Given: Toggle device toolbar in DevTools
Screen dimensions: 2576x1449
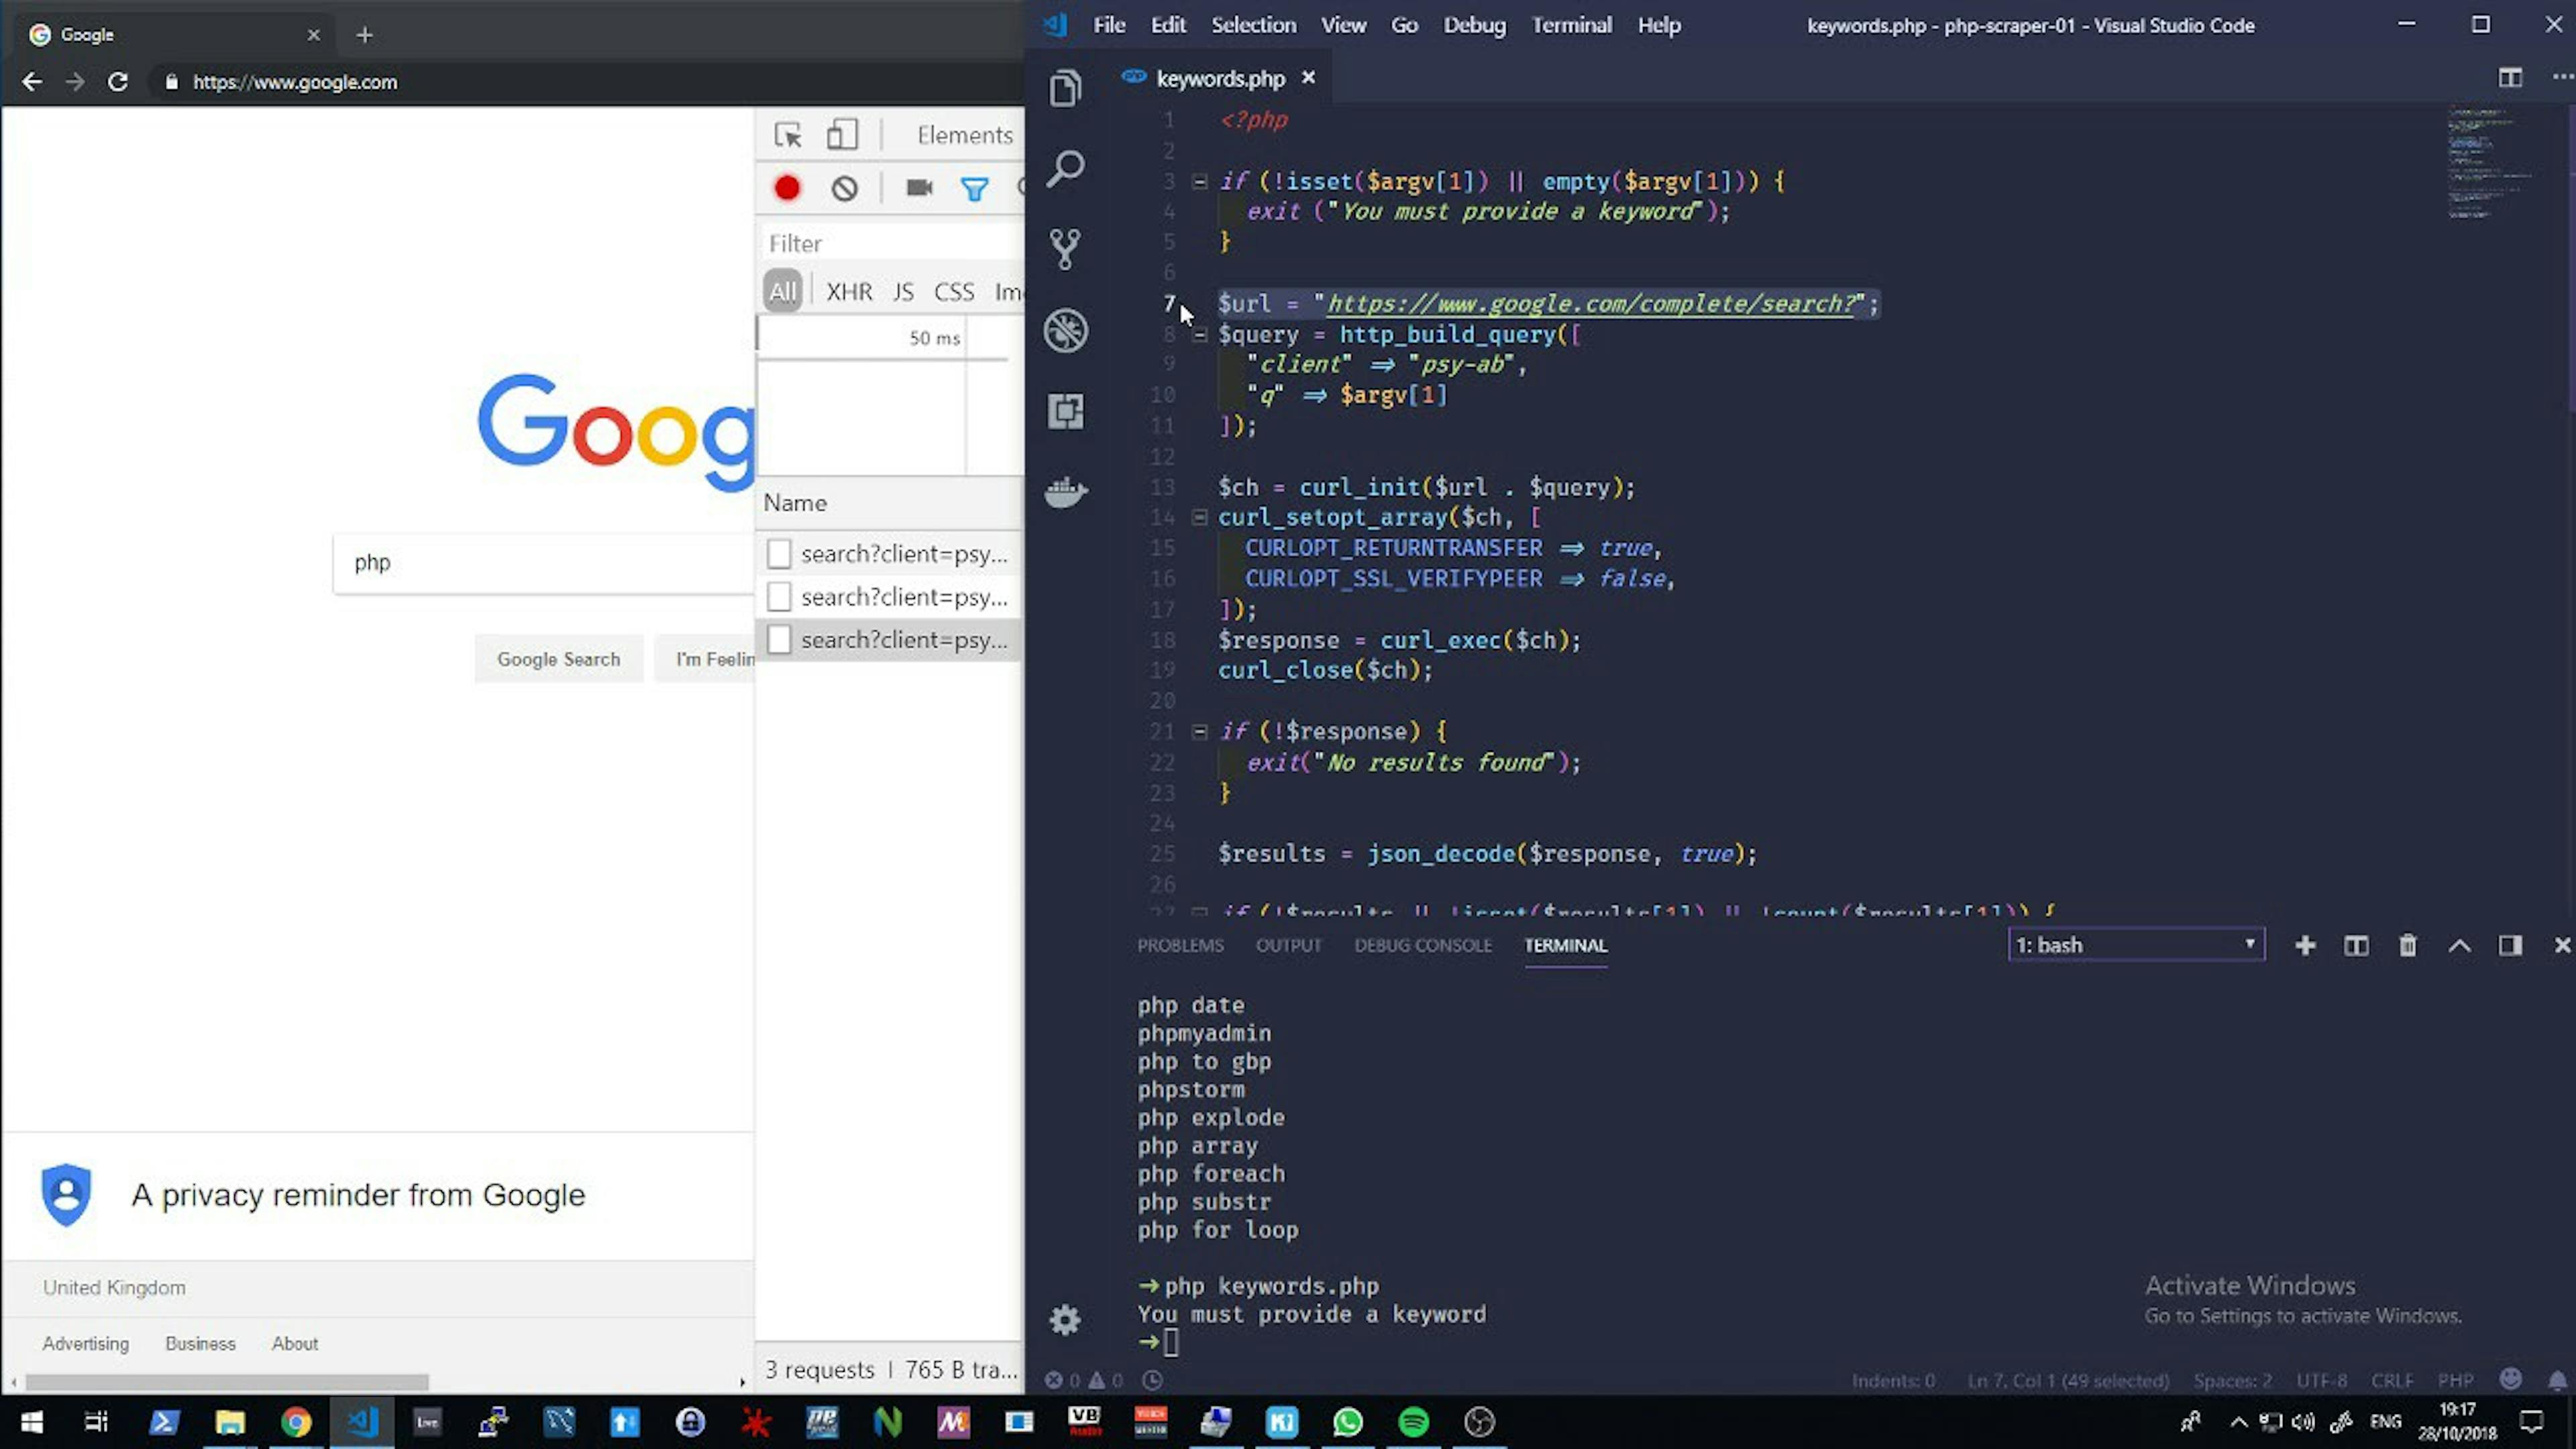Looking at the screenshot, I should click(842, 134).
